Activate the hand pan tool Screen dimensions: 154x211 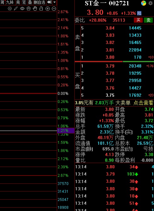[35, 8]
